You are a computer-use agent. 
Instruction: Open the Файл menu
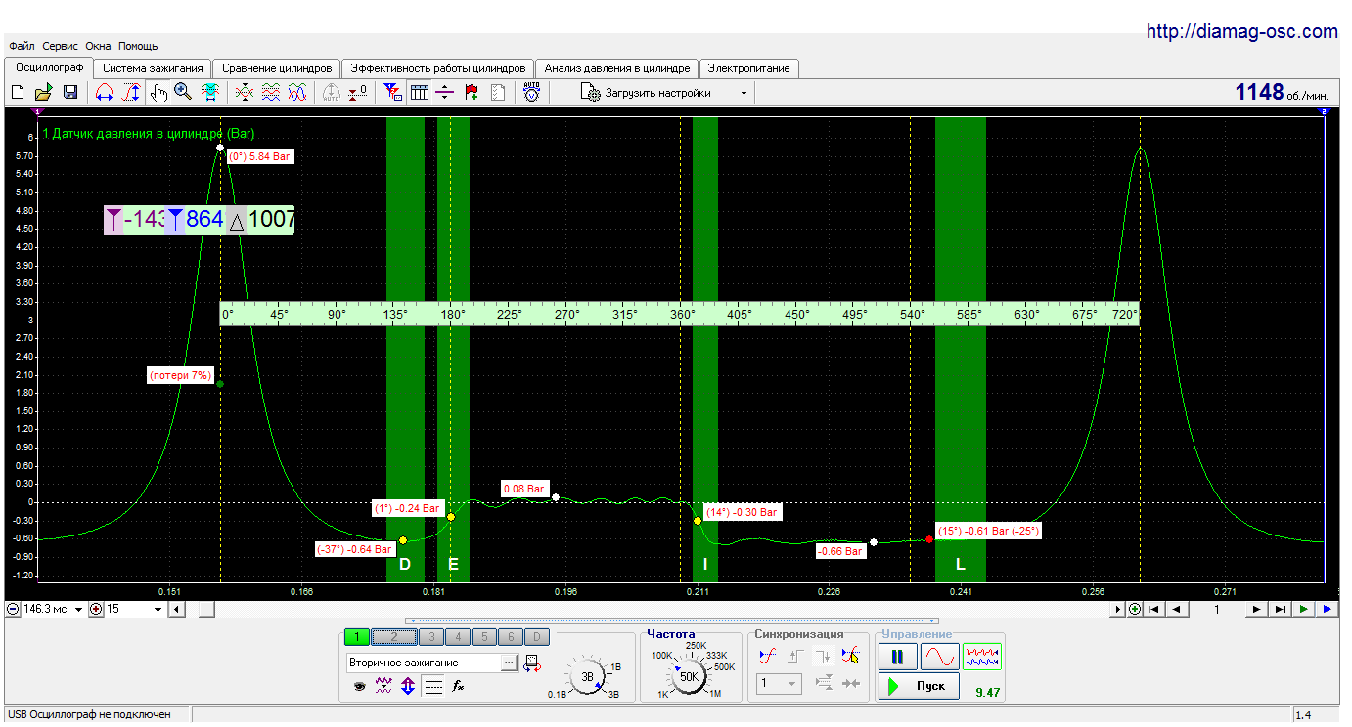point(22,46)
